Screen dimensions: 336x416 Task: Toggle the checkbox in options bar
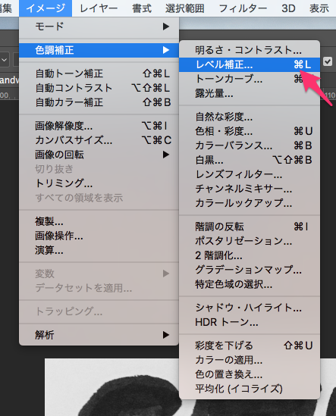pos(328,61)
